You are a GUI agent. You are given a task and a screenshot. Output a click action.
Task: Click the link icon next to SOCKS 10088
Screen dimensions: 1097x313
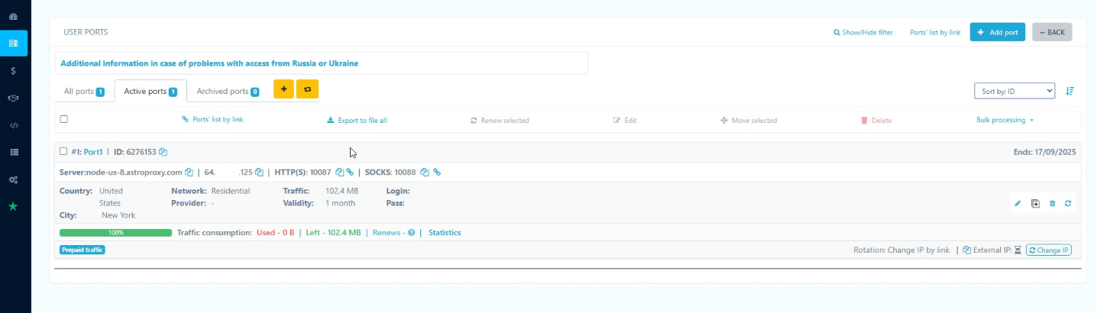tap(437, 173)
